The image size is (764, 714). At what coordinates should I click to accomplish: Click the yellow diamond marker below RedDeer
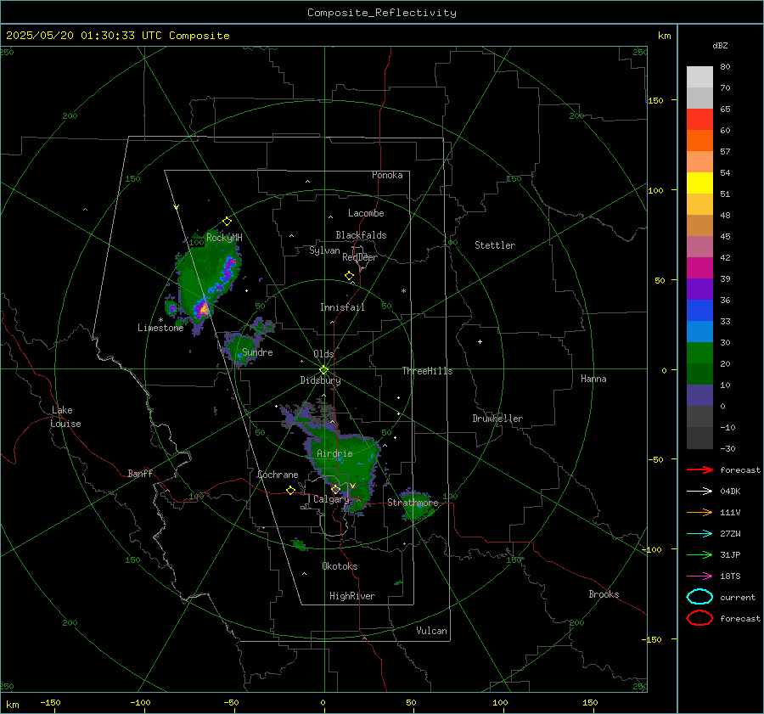point(349,276)
